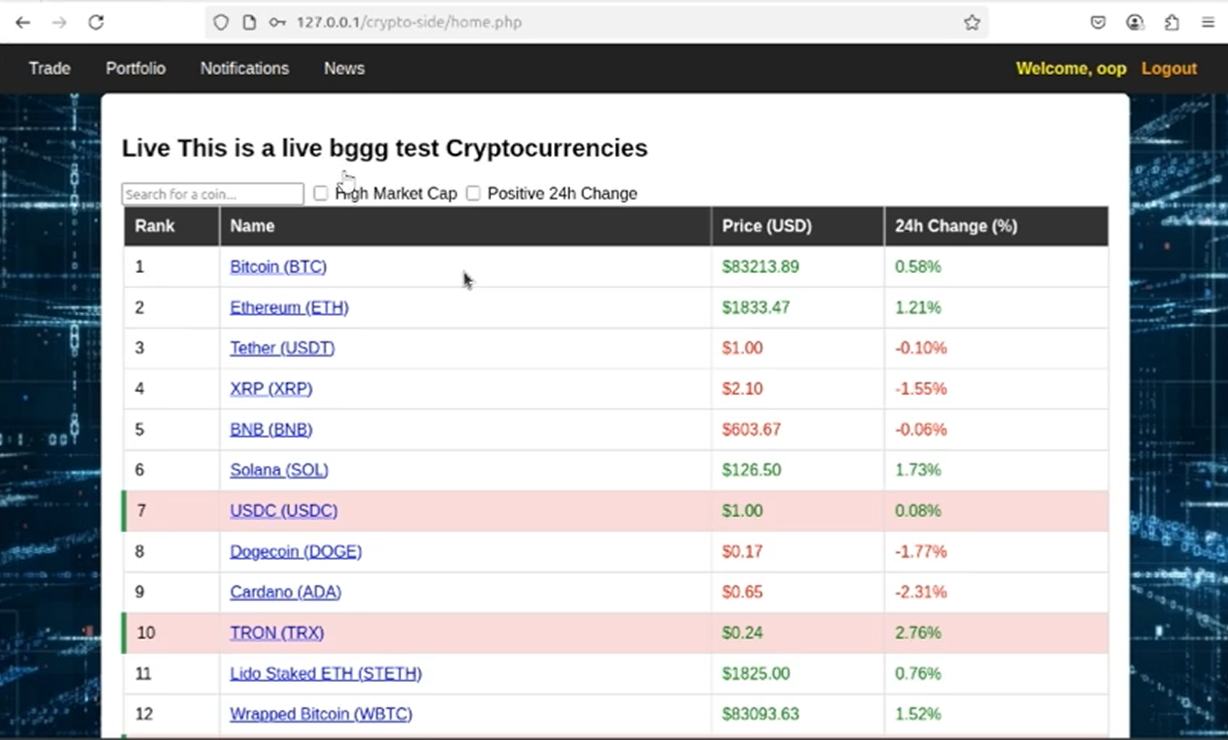Click the Search for a coin field

(x=213, y=194)
